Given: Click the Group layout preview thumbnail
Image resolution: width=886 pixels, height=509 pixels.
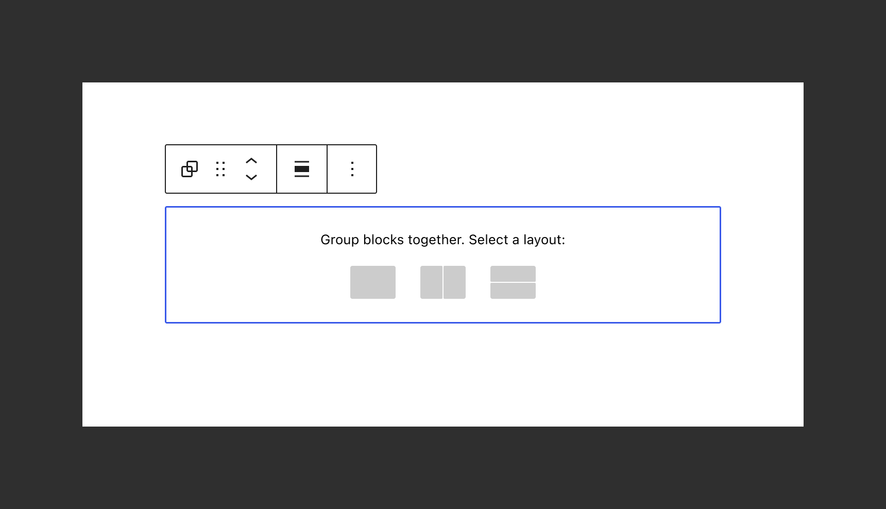Looking at the screenshot, I should tap(372, 282).
